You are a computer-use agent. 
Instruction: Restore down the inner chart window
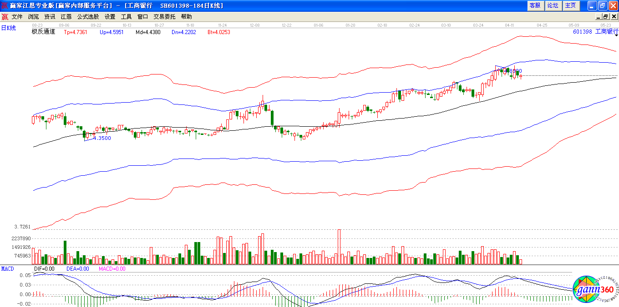click(x=606, y=17)
